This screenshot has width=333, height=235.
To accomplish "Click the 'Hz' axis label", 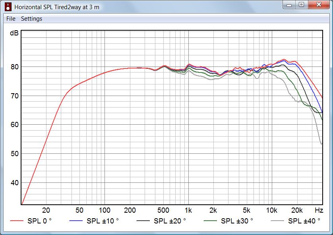I will pos(319,210).
